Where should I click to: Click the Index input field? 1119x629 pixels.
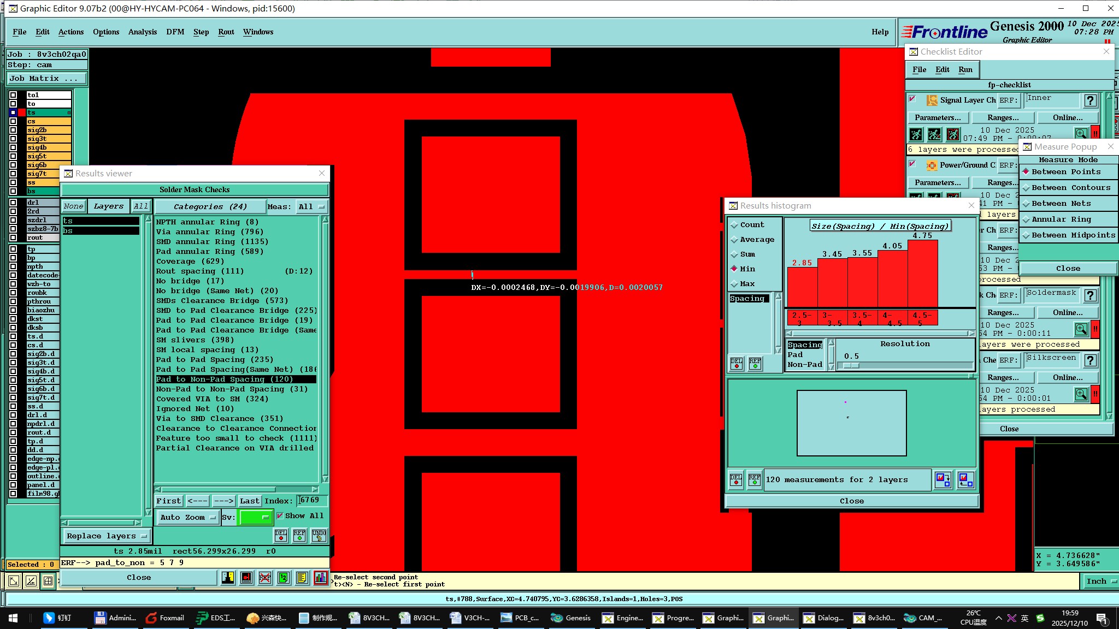(x=312, y=500)
